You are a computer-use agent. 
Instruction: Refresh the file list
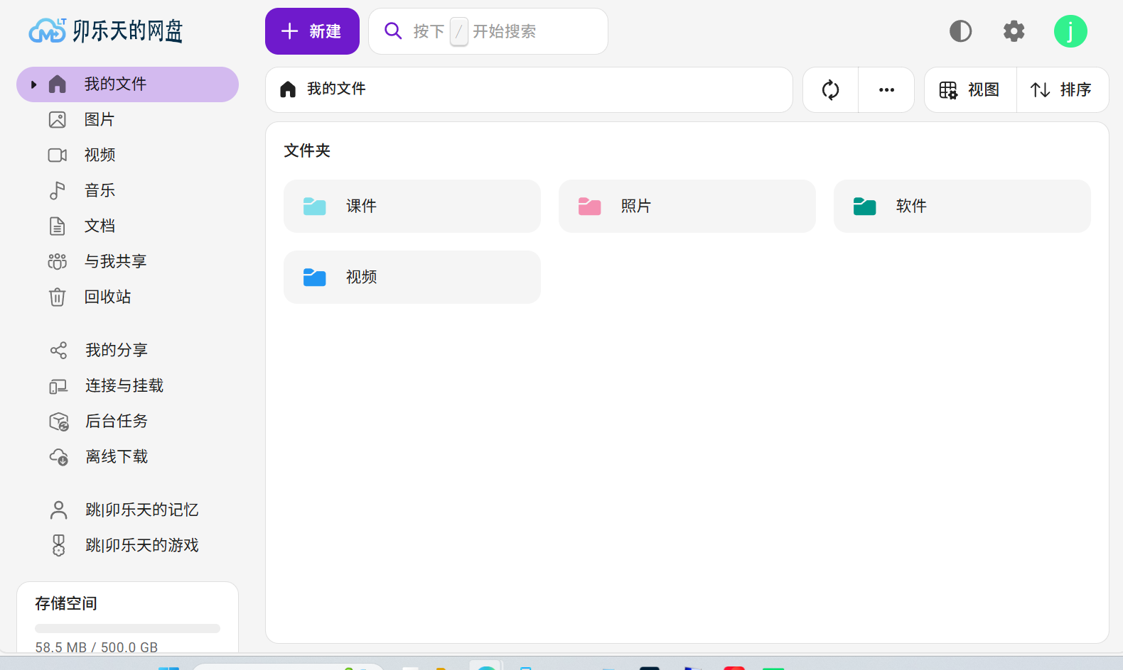[830, 90]
